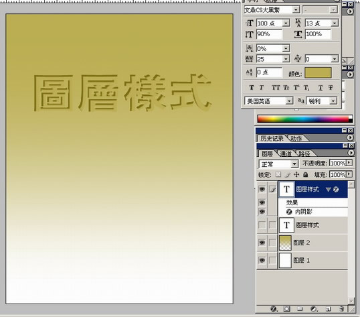This screenshot has width=360, height=317.
Task: Apply Underline text style
Action: [321, 88]
